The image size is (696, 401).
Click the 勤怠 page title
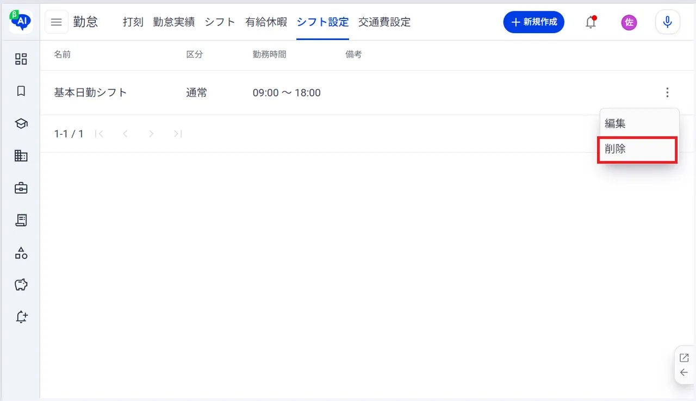click(86, 22)
